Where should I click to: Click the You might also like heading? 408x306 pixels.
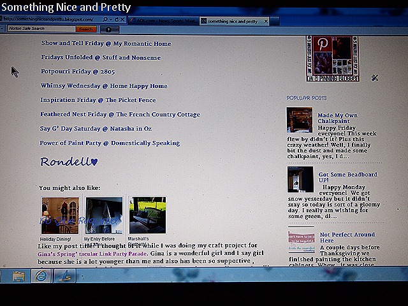(x=69, y=187)
